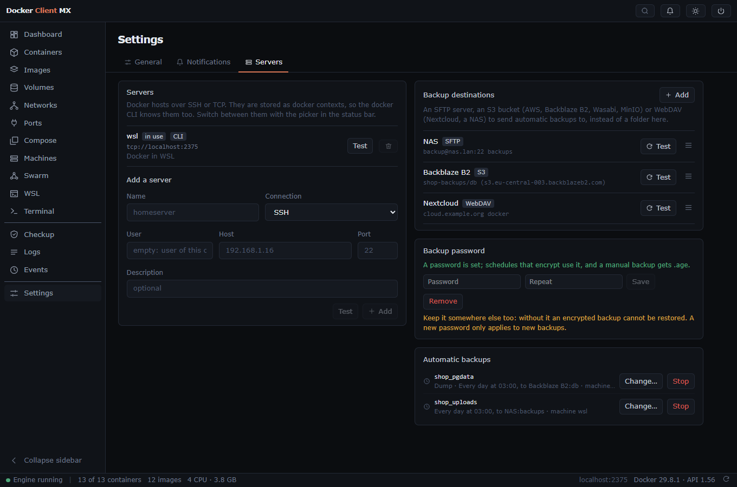
Task: Delete the wsl server with trash icon
Action: pos(389,146)
